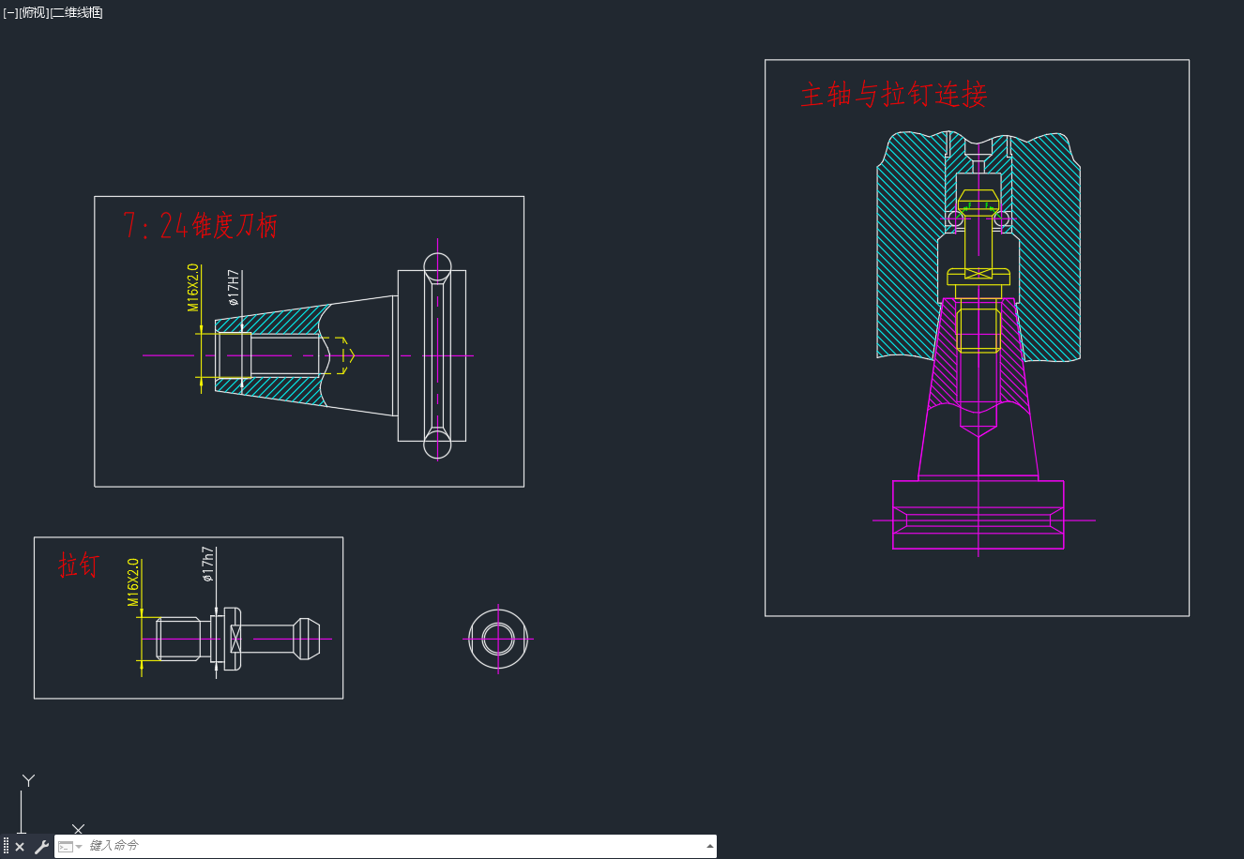Select the ø17h7 dimension on the pull stud
This screenshot has height=859, width=1244.
coord(208,565)
